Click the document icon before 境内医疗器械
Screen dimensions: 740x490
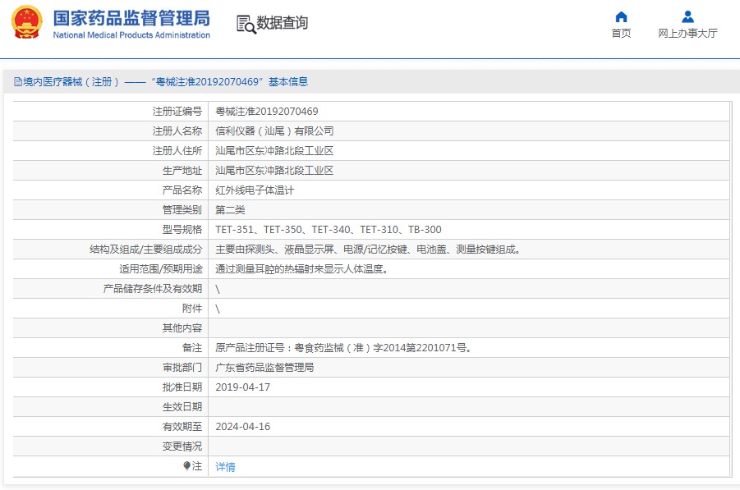click(18, 82)
